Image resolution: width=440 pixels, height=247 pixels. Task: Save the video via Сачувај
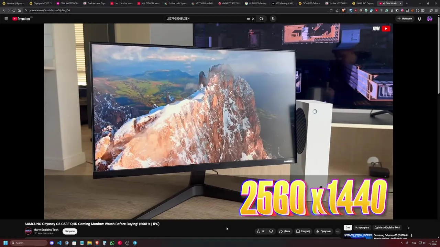[303, 231]
